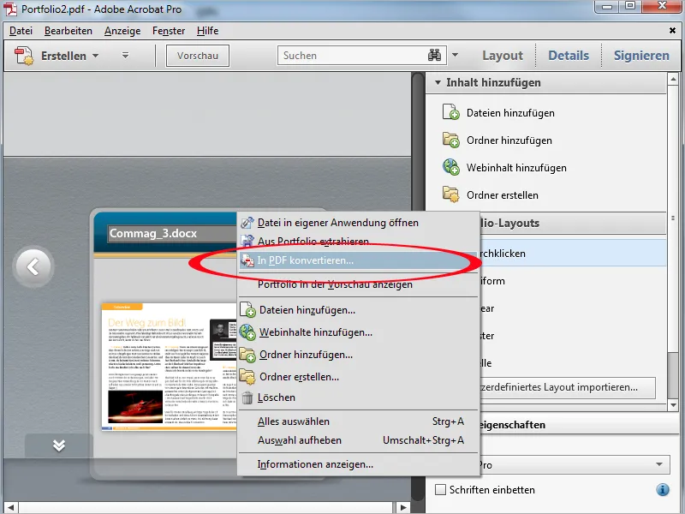Click the Commag_3.docx document thumbnail

pyautogui.click(x=169, y=367)
